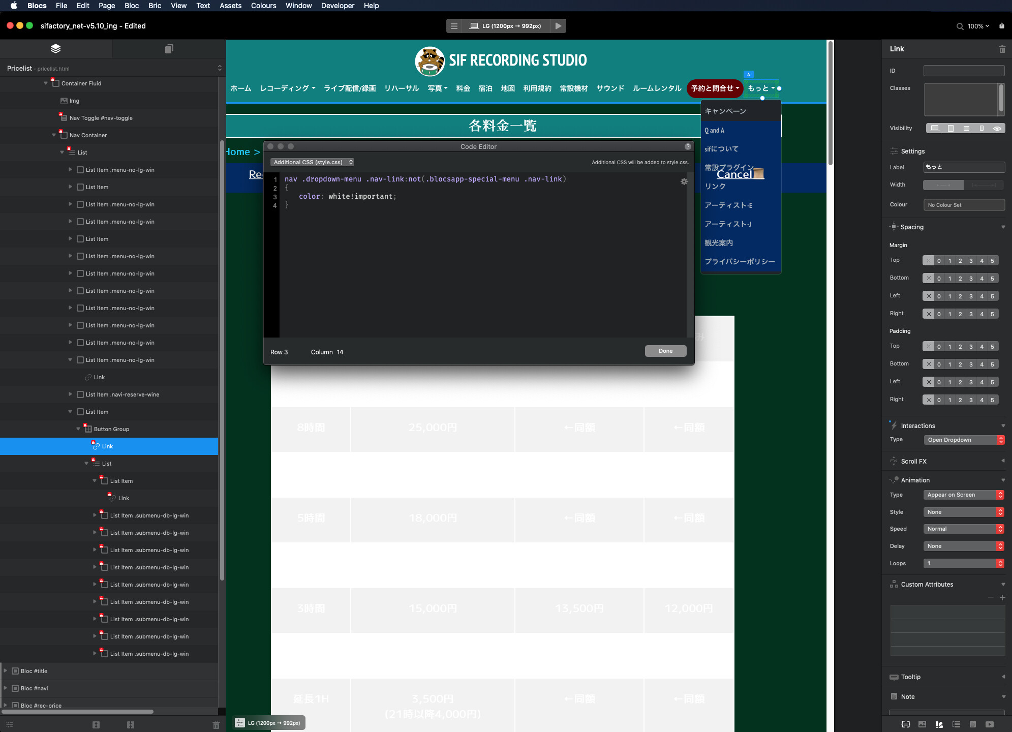Click the trash icon in Link panel header
Screen dimensions: 1012x732
[1002, 49]
